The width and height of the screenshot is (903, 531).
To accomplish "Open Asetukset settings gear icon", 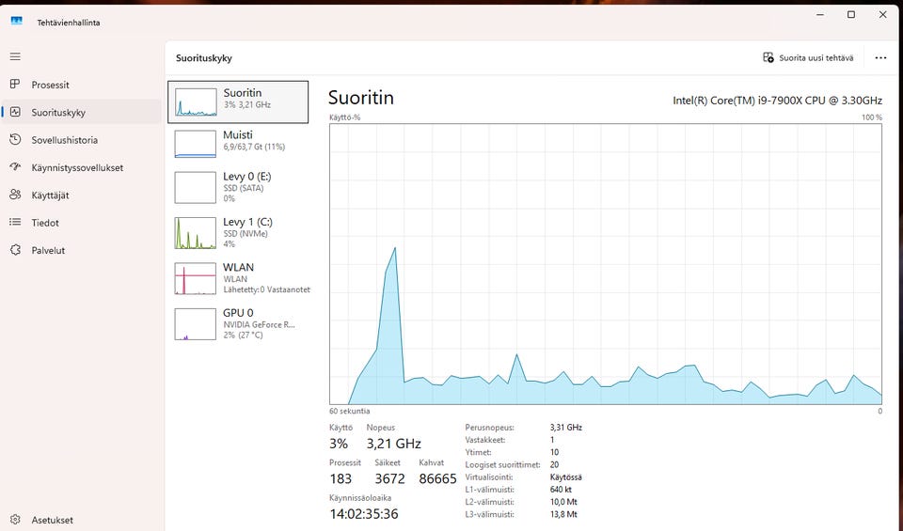I will click(15, 520).
